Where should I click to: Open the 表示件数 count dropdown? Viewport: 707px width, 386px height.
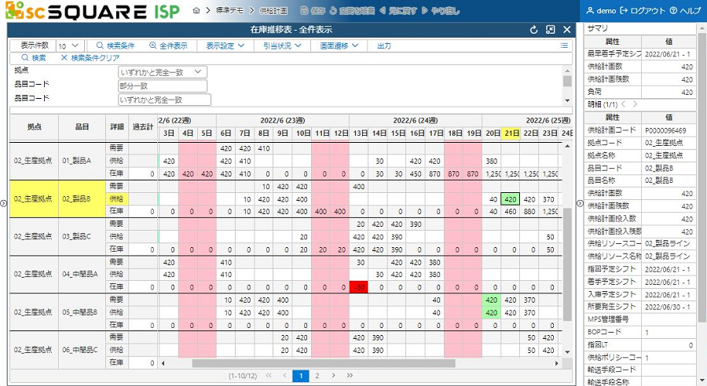(x=68, y=46)
